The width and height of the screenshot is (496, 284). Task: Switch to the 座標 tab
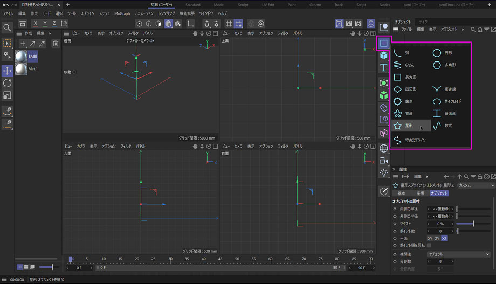click(419, 193)
